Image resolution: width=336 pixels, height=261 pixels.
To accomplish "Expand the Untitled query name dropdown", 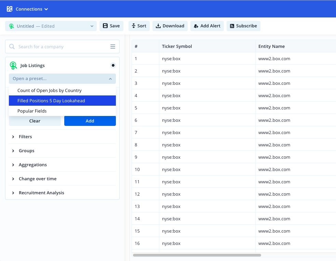I will pos(91,26).
